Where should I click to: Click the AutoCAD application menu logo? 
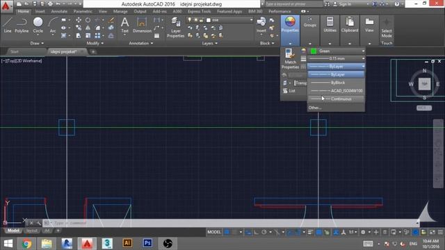(6, 6)
